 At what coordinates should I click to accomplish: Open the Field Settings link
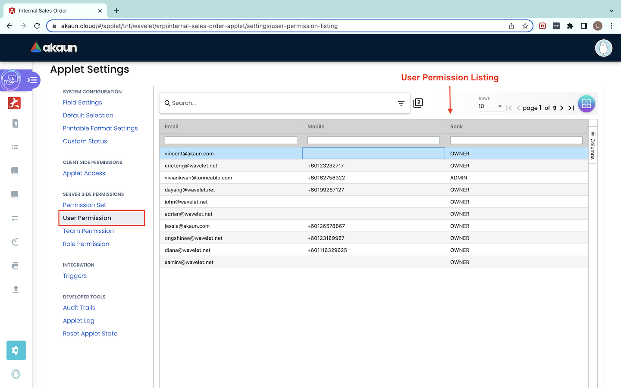(82, 102)
